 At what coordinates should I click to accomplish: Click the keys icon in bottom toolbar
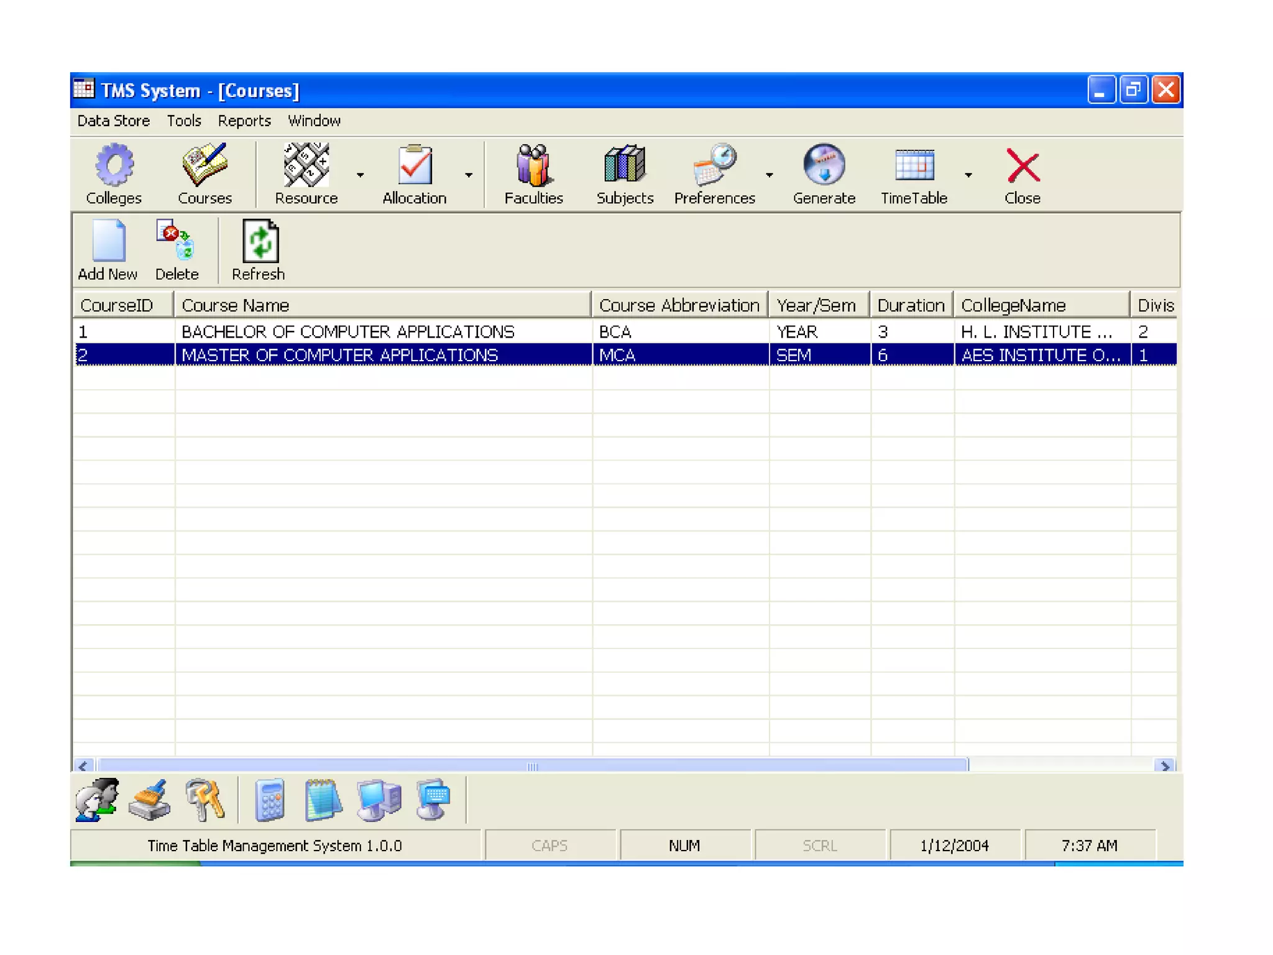(205, 800)
